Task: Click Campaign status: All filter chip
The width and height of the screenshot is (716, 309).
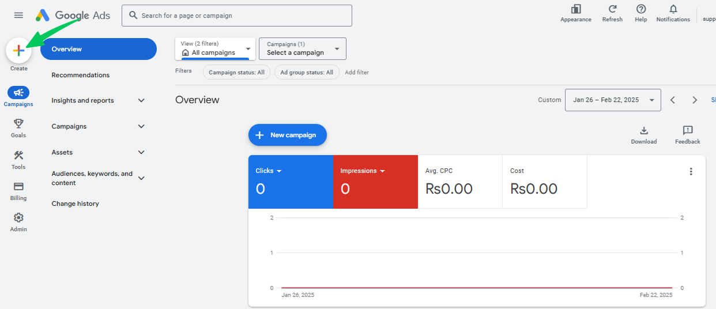Action: (236, 72)
